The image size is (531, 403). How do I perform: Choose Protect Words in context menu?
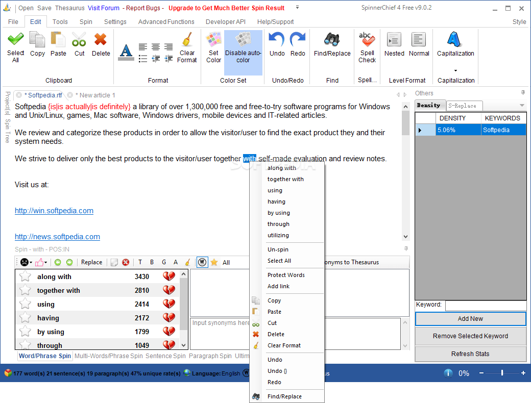point(286,275)
